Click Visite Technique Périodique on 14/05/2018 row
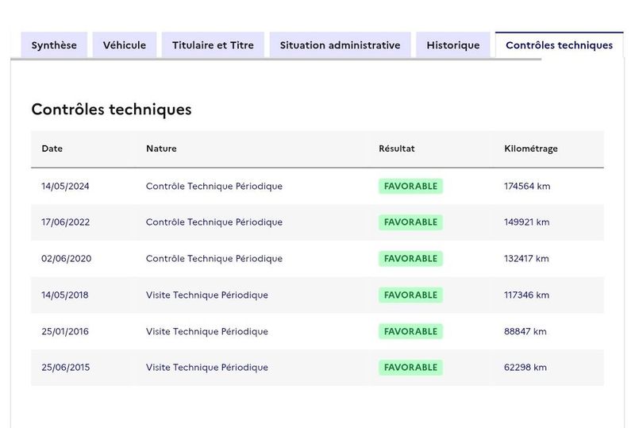Screen dimensions: 635x428 (207, 295)
